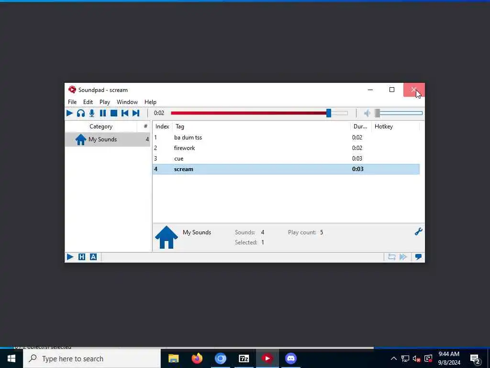Stop playback with the square icon

(x=114, y=113)
